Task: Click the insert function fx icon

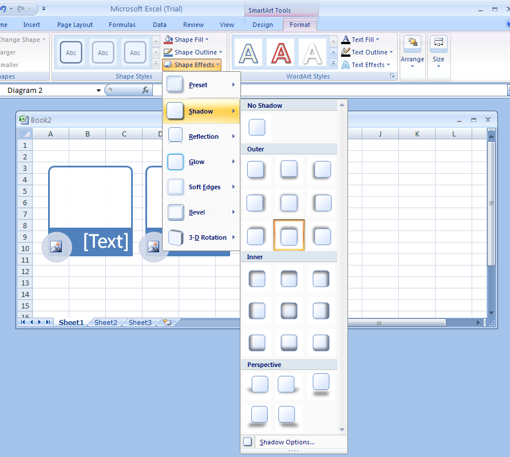Action: click(145, 90)
